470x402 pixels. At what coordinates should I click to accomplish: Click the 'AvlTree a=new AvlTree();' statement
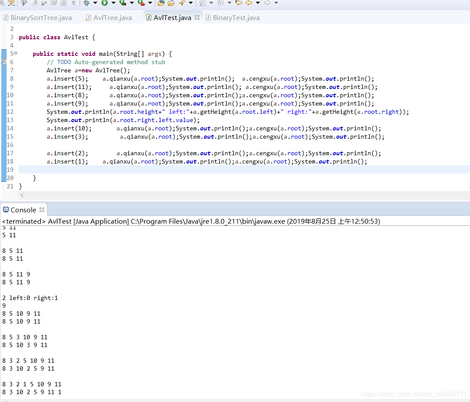point(88,71)
